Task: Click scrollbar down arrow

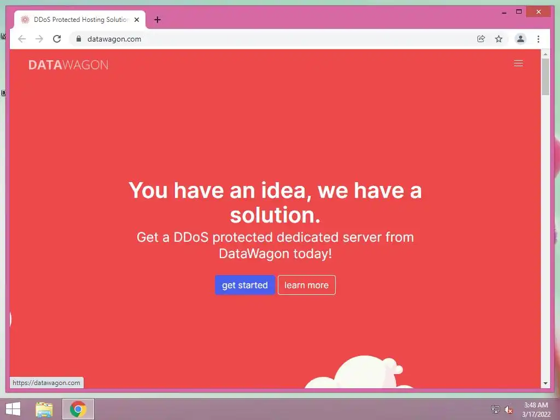Action: tap(545, 383)
